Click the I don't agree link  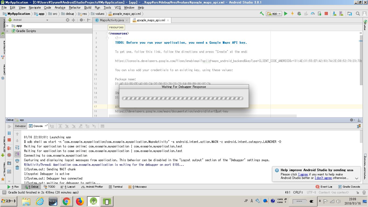pyautogui.click(x=323, y=178)
